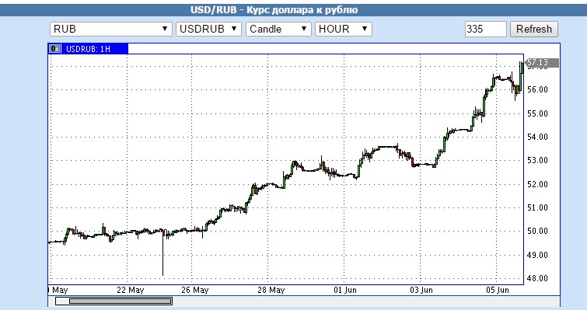Screen dimensions: 587x310
Task: Open the Candle chart type dropdown
Action: pos(278,29)
